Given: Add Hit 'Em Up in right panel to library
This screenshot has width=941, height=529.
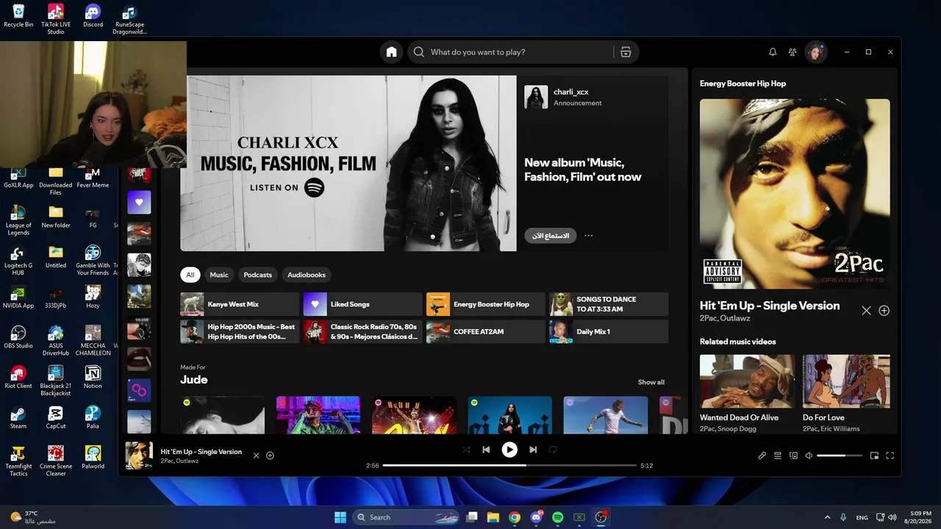Looking at the screenshot, I should point(884,311).
